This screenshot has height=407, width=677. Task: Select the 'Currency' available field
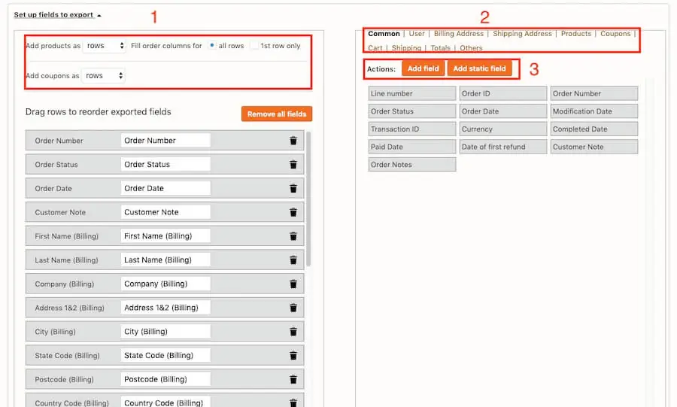click(503, 129)
